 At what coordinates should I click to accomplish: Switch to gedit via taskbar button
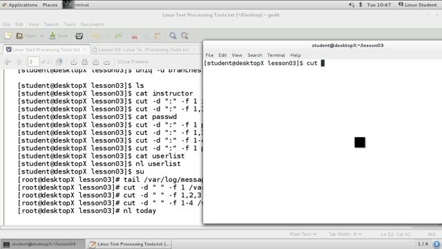(129, 244)
